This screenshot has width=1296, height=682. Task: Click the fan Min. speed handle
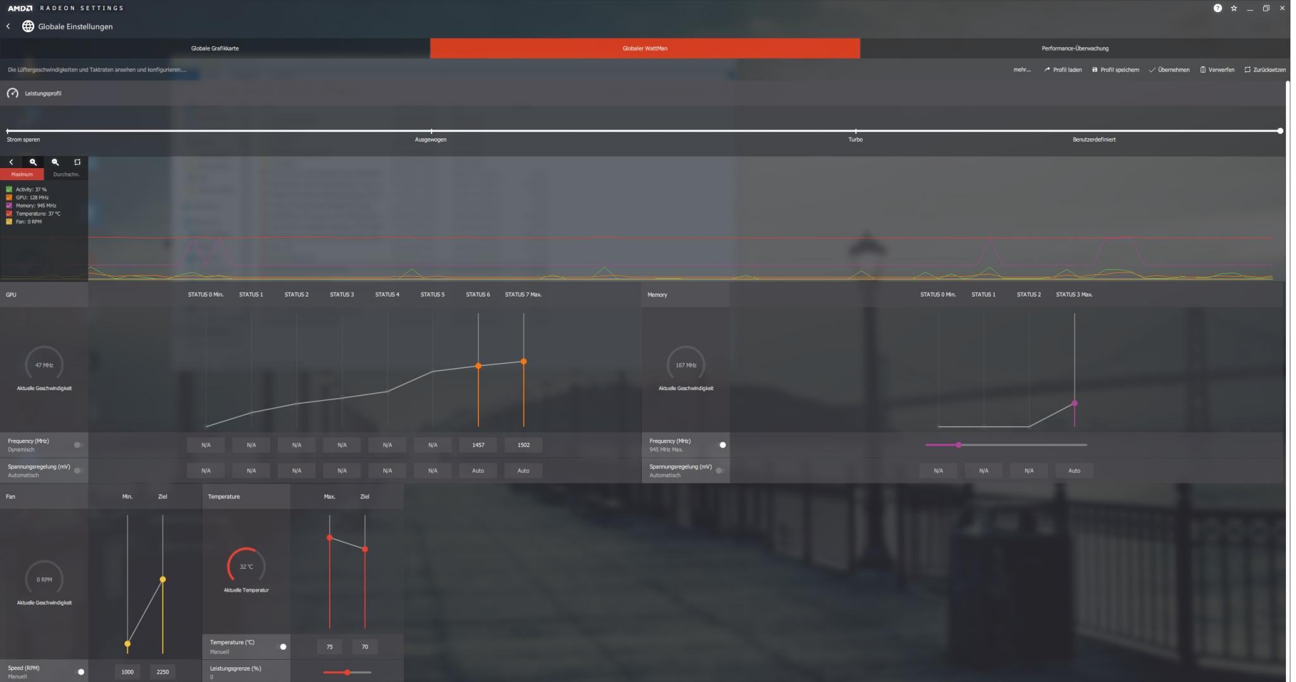point(127,644)
